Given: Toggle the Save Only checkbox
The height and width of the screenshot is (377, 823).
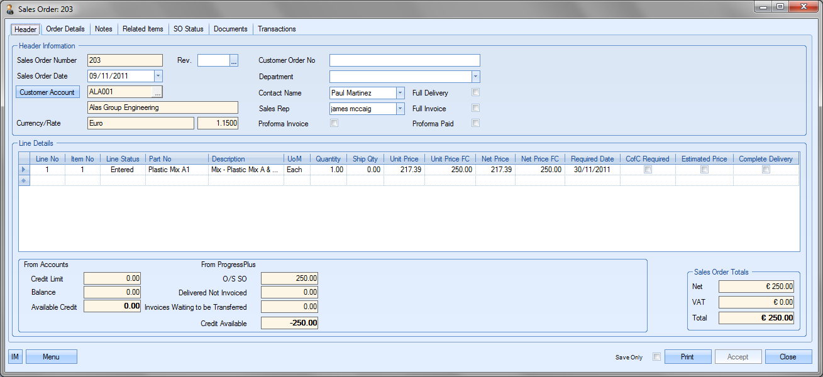Looking at the screenshot, I should (656, 357).
